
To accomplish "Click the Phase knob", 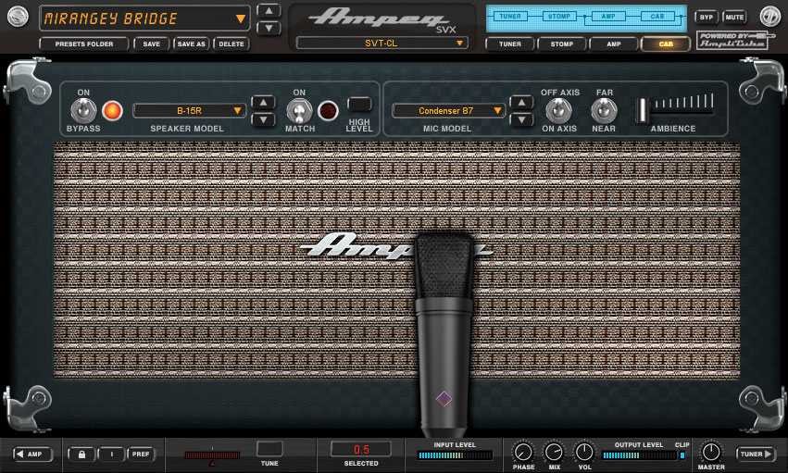I will pyautogui.click(x=523, y=452).
